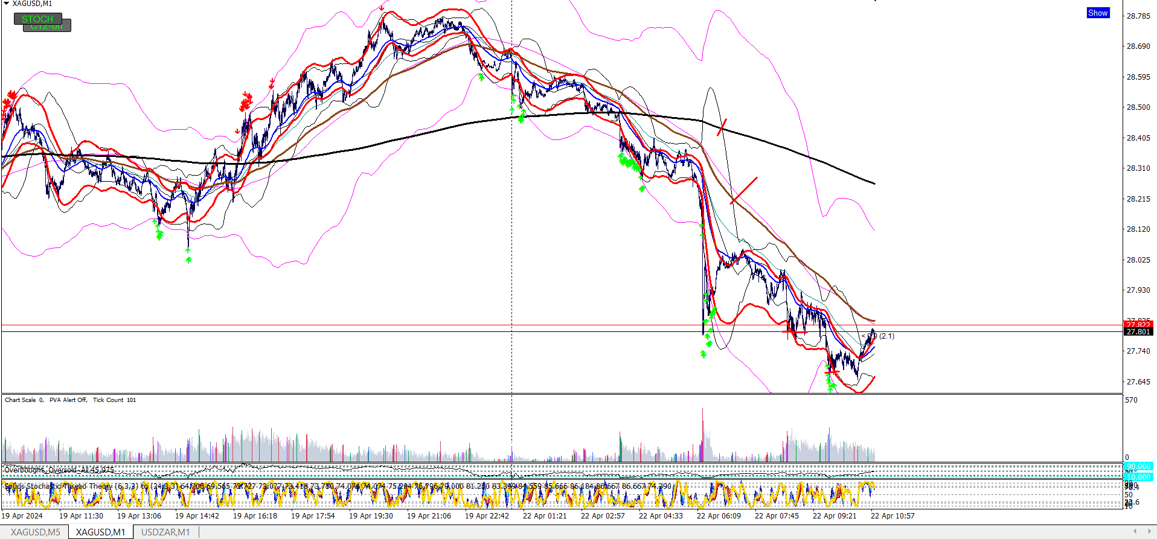1157x539 pixels.
Task: Click the 19 Apr 22:42 time label
Action: (x=487, y=515)
